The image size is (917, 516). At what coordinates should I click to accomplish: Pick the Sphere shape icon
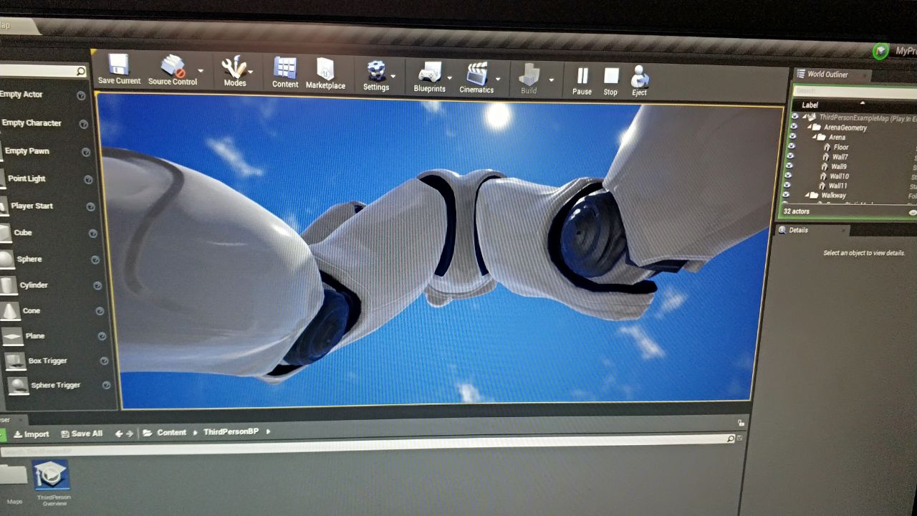[x=6, y=259]
